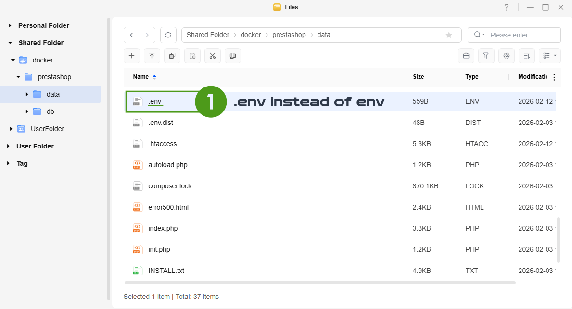572x309 pixels.
Task: Collapse the prestashop folder in sidebar
Action: [18, 77]
